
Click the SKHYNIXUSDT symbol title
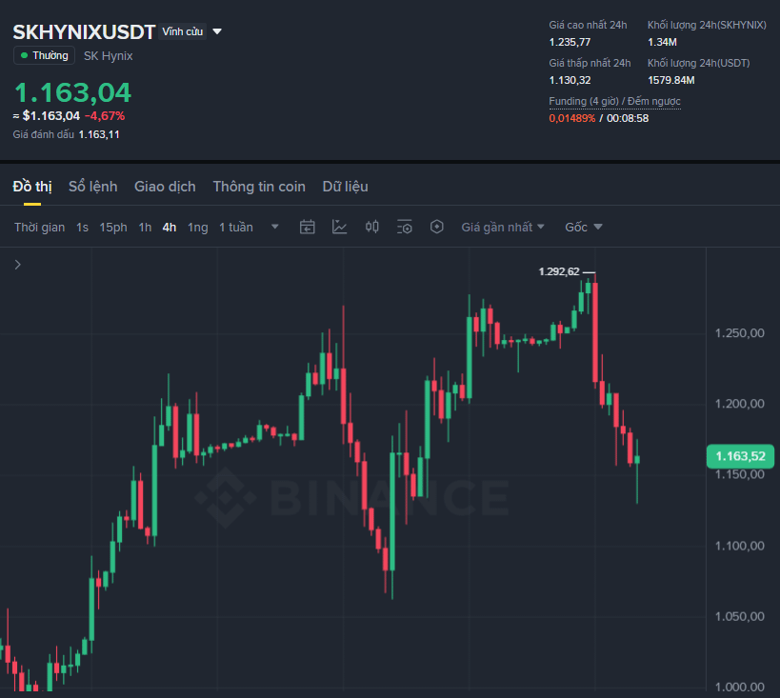pyautogui.click(x=84, y=32)
